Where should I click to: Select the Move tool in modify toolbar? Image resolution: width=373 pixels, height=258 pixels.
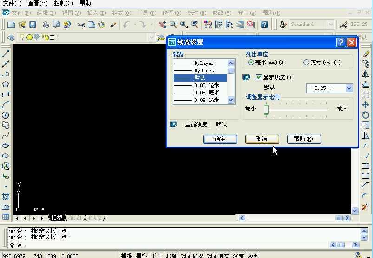366,105
